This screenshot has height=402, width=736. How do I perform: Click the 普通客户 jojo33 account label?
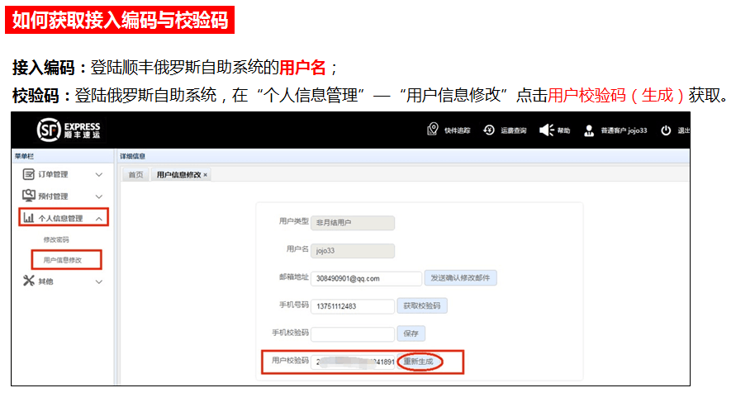(624, 130)
